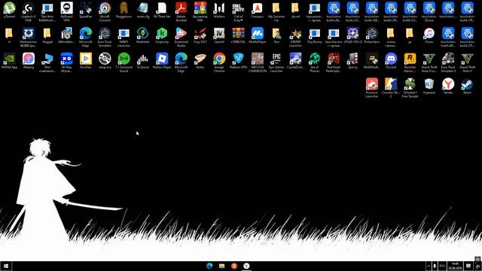
Task: Launch the Warface desktop shortcut
Action: click(x=219, y=11)
